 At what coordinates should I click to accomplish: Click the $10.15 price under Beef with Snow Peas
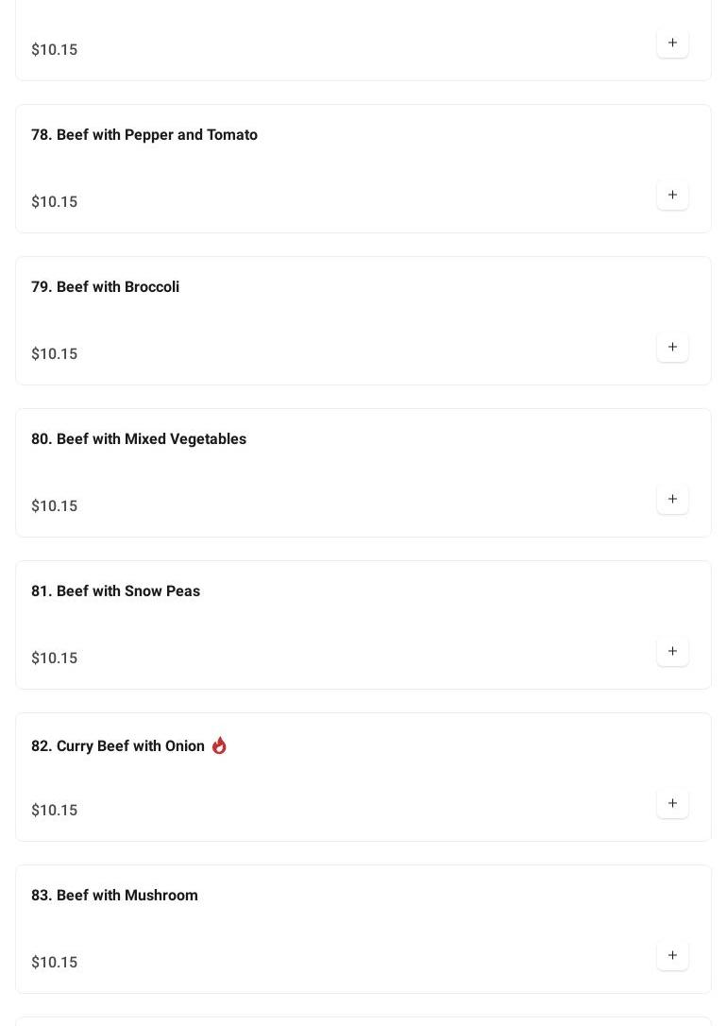click(x=55, y=658)
